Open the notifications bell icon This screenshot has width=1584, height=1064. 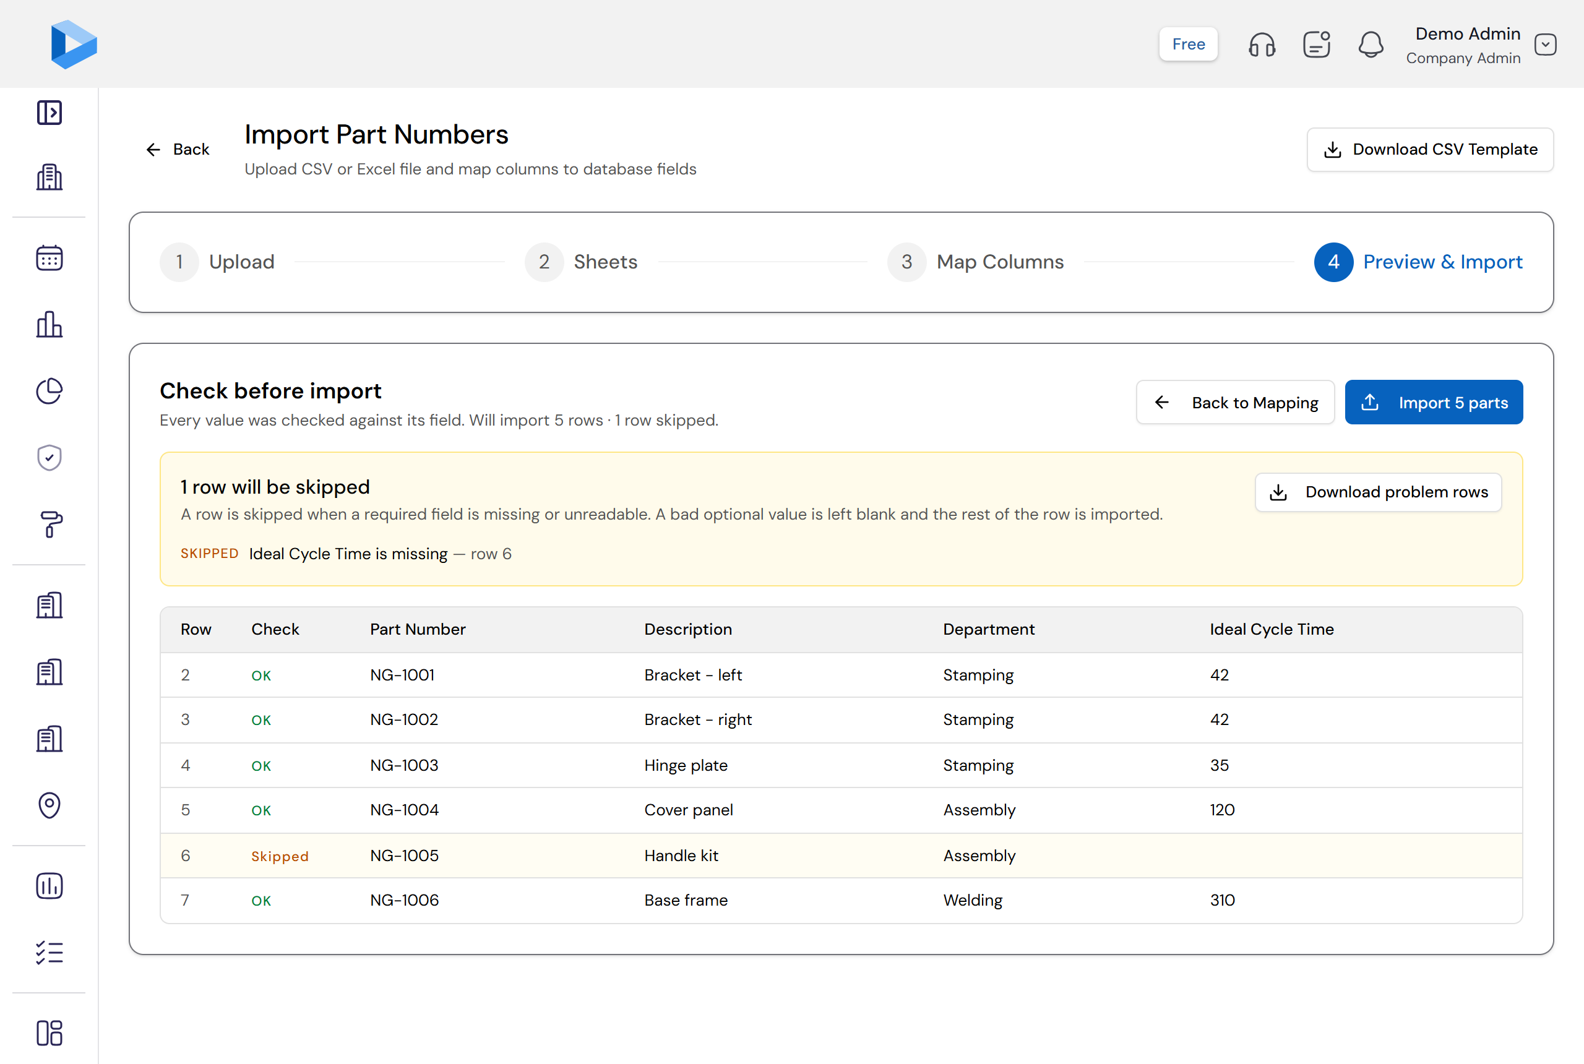click(1370, 45)
